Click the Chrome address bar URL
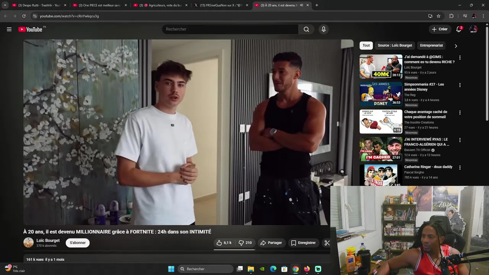Viewport: 489px width, 275px height. (69, 16)
